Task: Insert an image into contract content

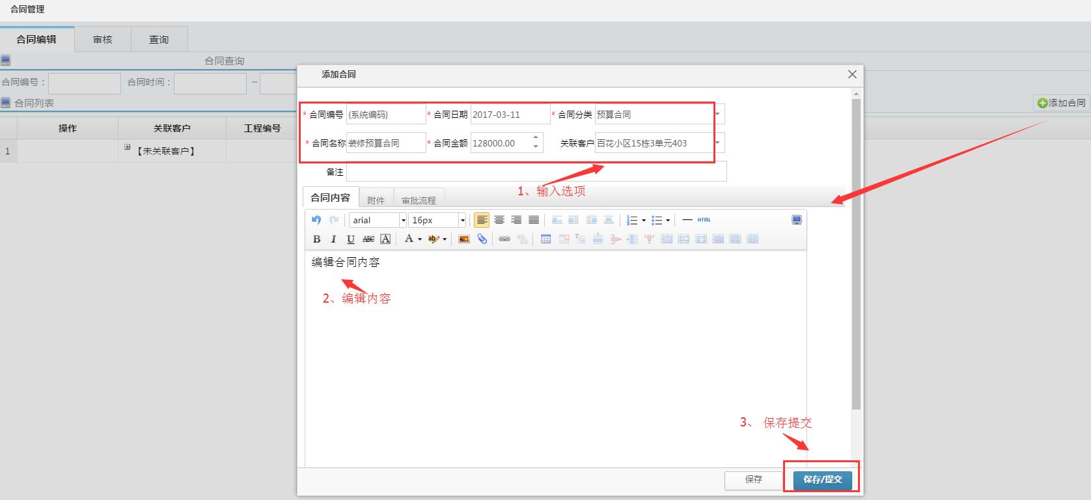Action: (464, 239)
